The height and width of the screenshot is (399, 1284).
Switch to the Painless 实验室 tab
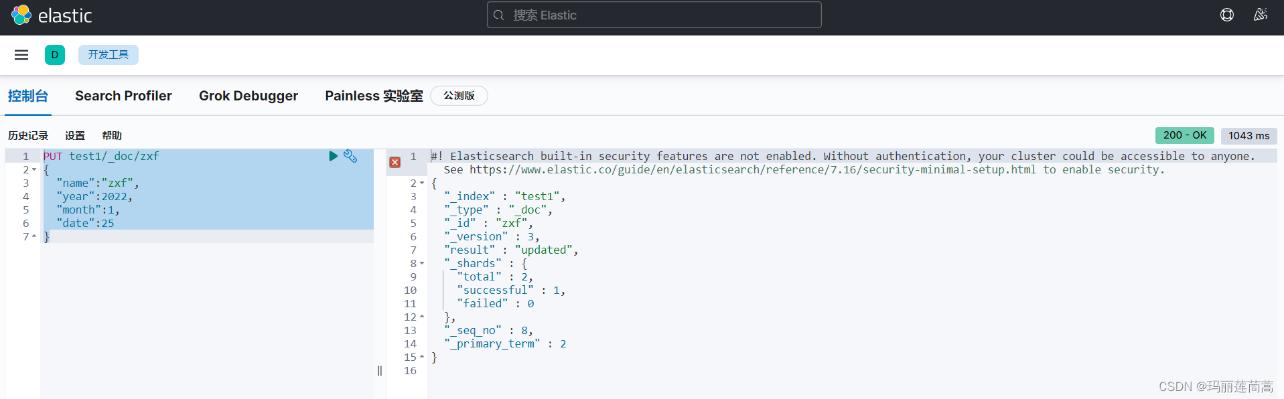pyautogui.click(x=374, y=96)
